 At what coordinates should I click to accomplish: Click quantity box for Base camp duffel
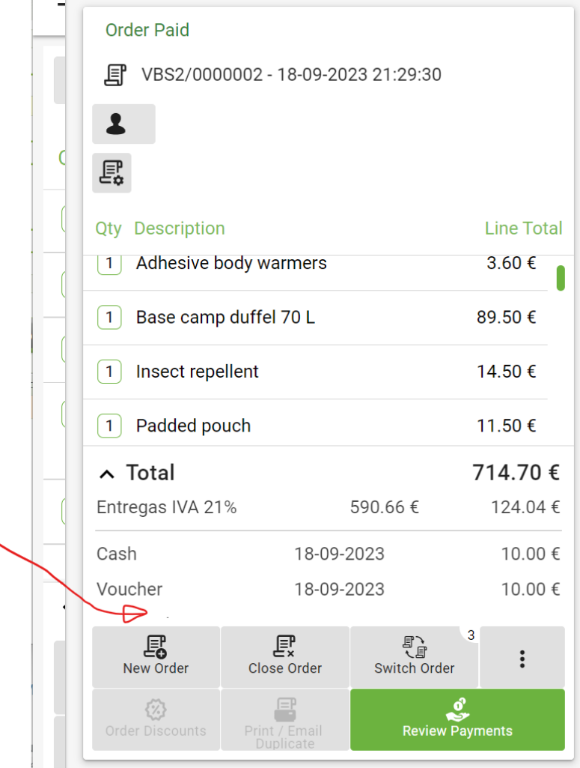click(x=109, y=318)
